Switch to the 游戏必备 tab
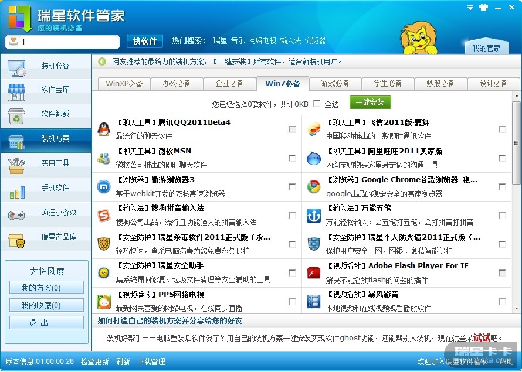The height and width of the screenshot is (372, 522). (x=335, y=84)
